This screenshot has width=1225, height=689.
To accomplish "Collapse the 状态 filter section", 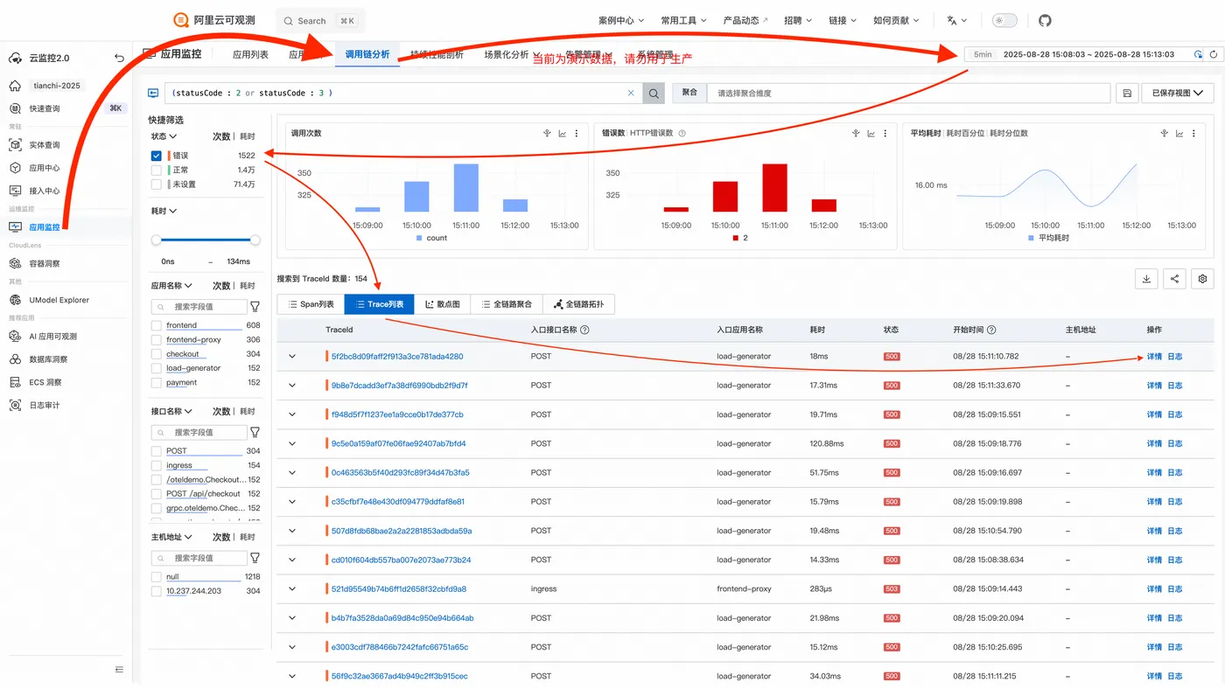I will 164,136.
